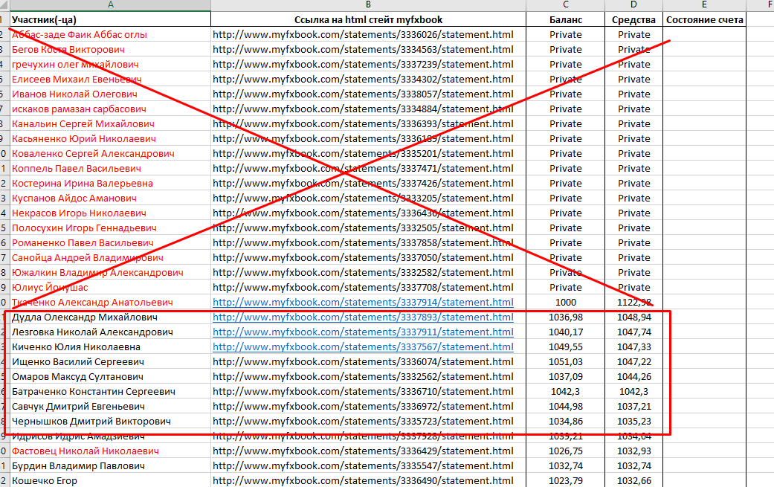774x487 pixels.
Task: Select cell 'Куспанов Айдос Аманович'
Action: (110, 198)
